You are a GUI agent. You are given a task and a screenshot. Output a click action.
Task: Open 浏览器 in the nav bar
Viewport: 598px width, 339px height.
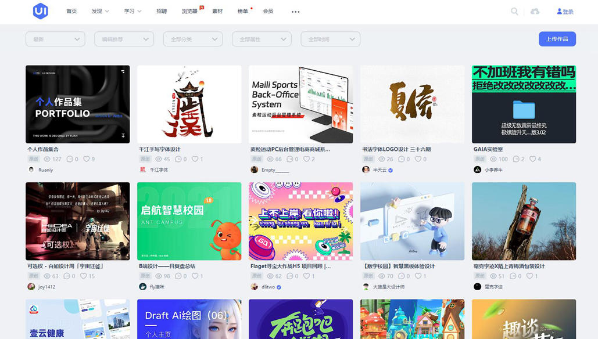point(189,12)
